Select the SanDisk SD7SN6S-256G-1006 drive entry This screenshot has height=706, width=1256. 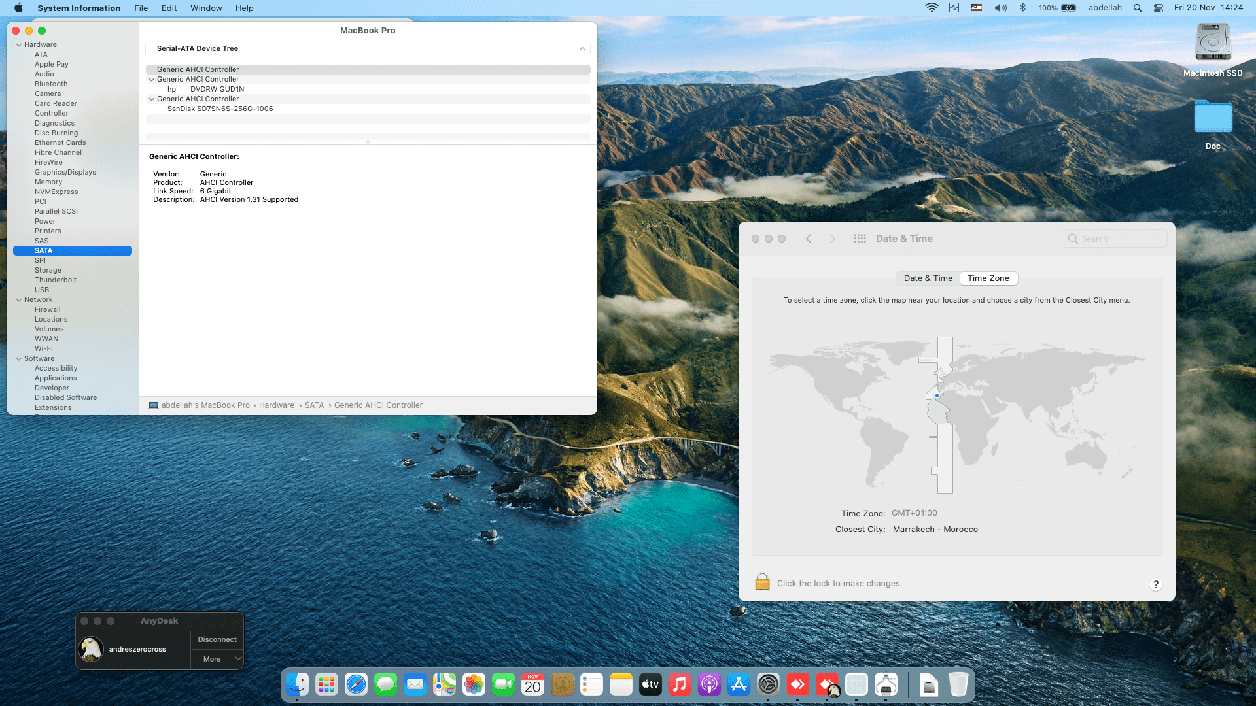point(220,109)
